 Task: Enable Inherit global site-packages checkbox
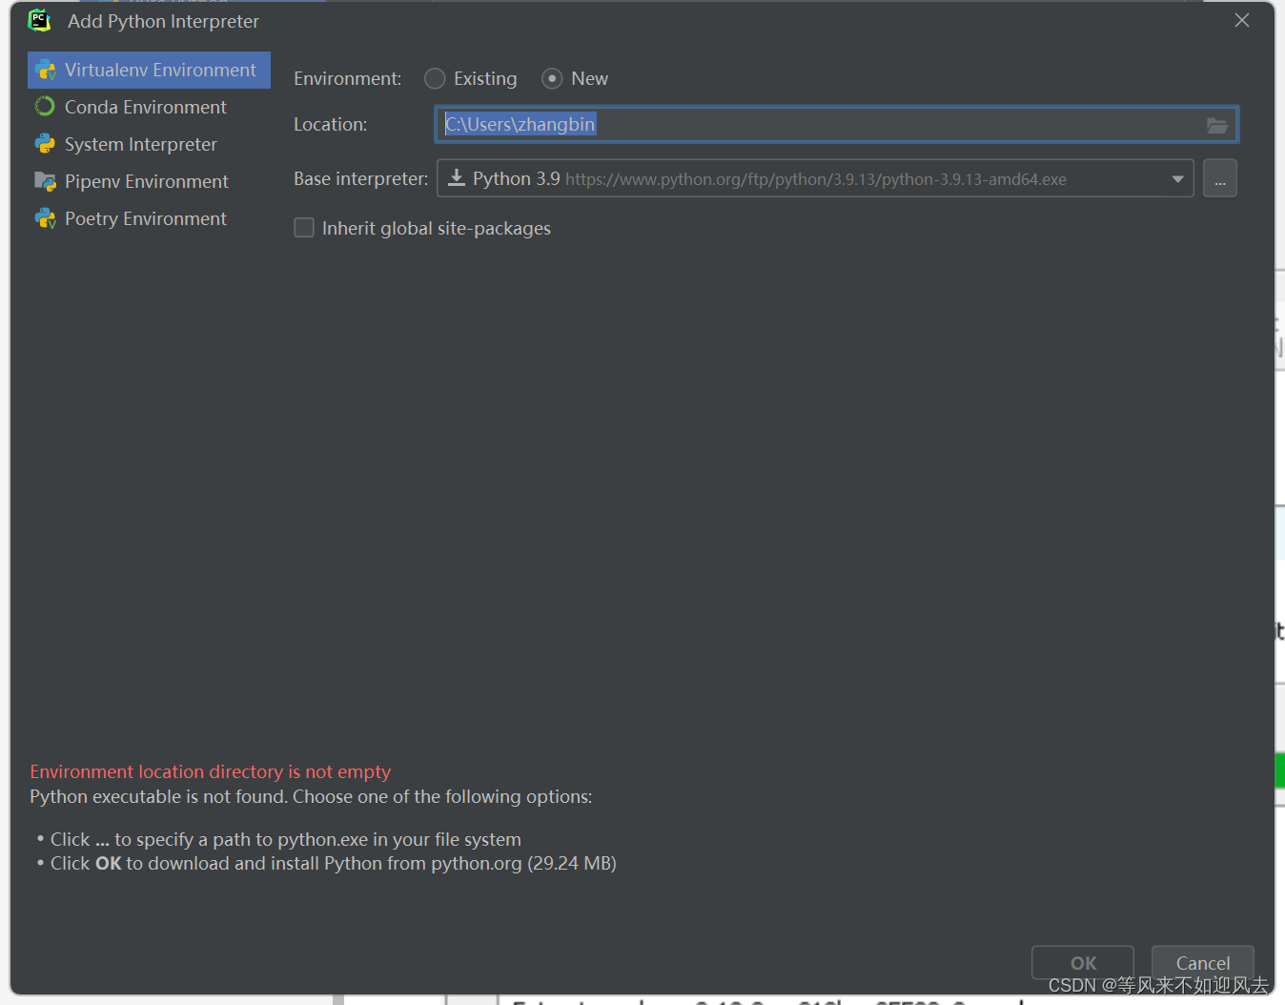(304, 228)
